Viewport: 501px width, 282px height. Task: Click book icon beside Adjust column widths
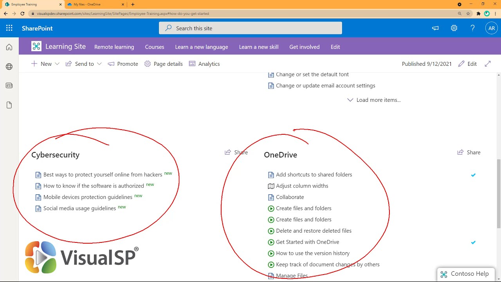click(x=271, y=186)
